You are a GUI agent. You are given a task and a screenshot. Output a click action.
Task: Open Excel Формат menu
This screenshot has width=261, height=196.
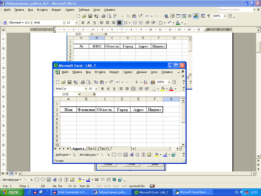114,72
